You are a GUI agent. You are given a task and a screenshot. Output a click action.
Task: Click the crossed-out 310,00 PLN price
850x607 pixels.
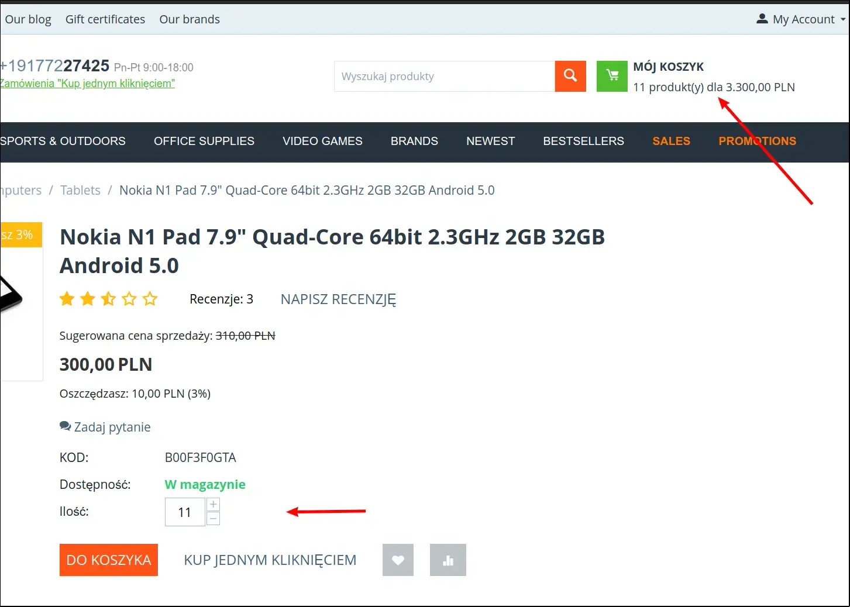[246, 336]
